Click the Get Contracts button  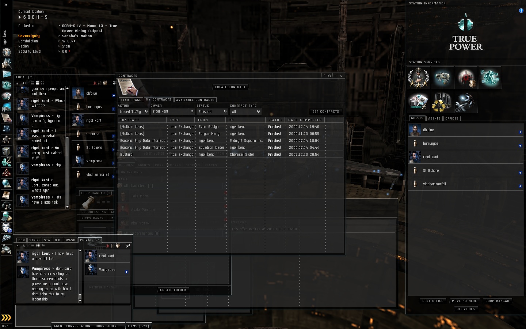pyautogui.click(x=326, y=111)
